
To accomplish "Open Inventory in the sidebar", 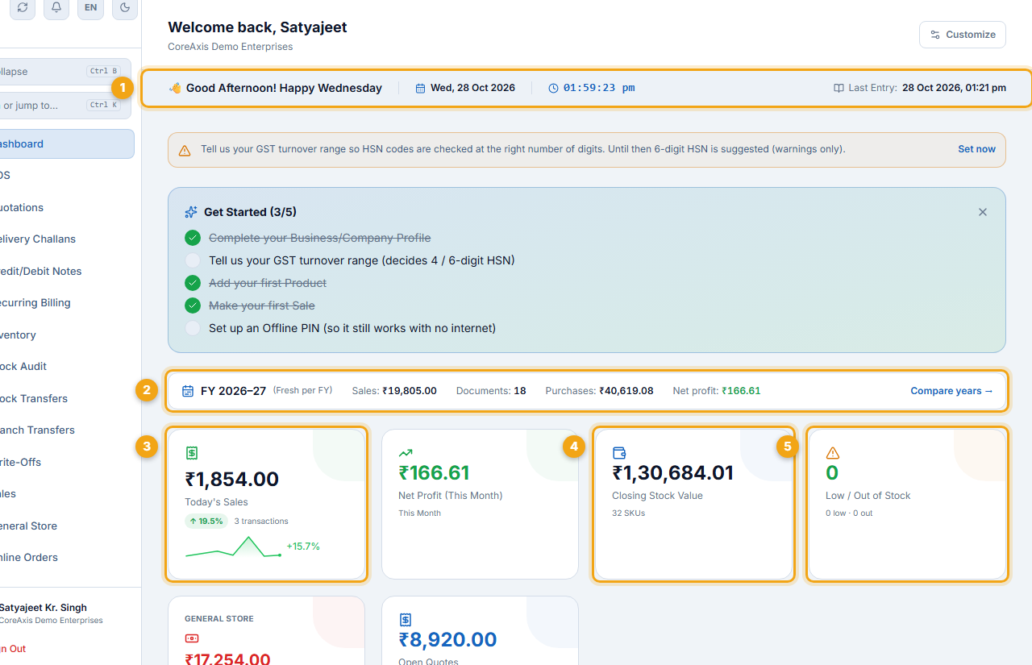I will [x=67, y=335].
